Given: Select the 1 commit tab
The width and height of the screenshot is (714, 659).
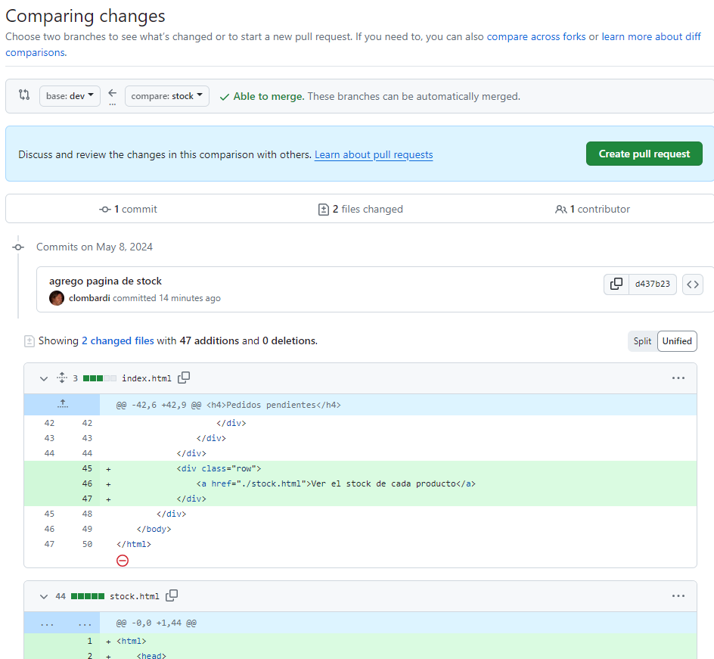Looking at the screenshot, I should [x=129, y=209].
